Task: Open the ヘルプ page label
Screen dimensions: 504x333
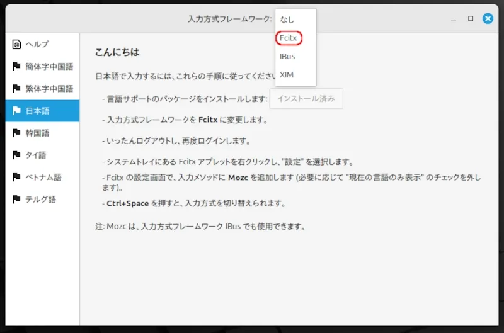Action: click(x=37, y=44)
